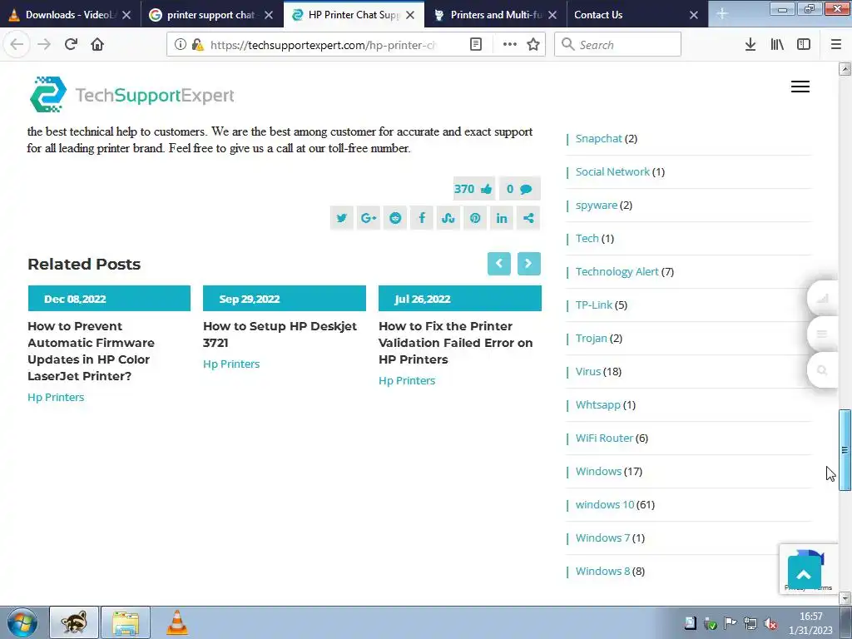852x639 pixels.
Task: Open the hamburger site menu
Action: click(x=800, y=87)
